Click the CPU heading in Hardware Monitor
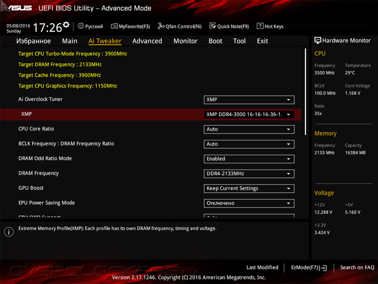 320,53
